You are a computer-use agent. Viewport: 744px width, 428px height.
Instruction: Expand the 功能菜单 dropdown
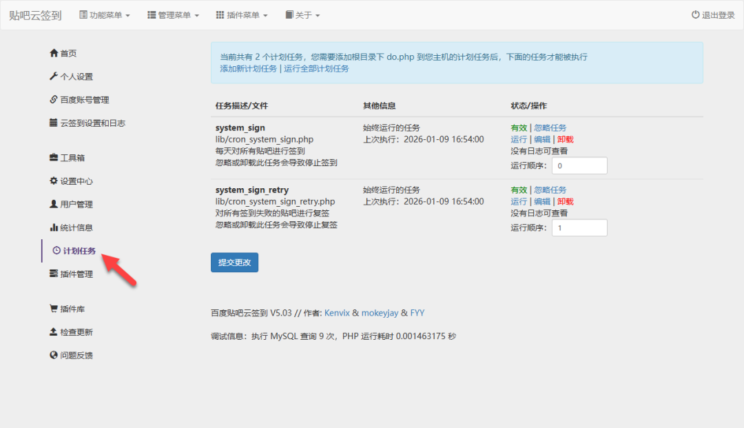[x=105, y=15]
